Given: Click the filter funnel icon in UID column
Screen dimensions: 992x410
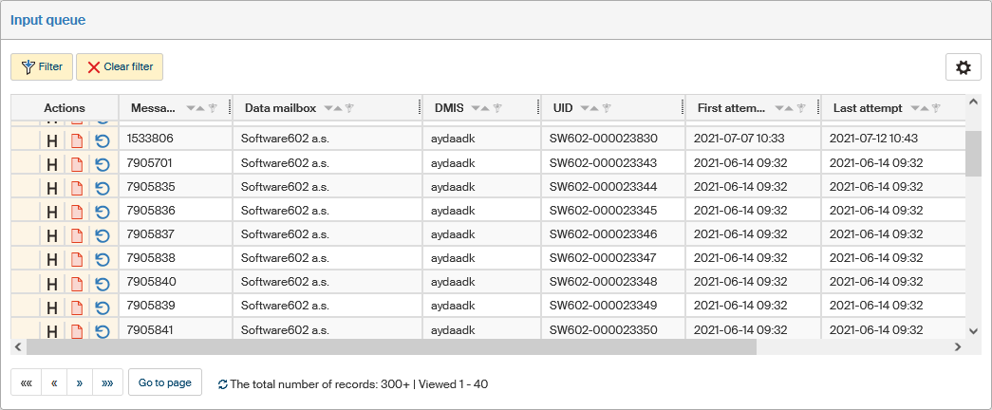Looking at the screenshot, I should point(607,109).
